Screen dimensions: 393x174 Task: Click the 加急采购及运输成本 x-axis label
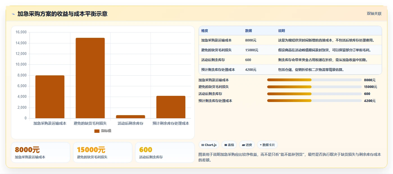[x=50, y=123]
